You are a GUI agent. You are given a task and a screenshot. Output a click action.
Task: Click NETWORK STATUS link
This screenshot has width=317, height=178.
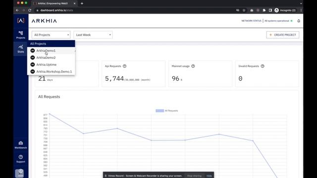[251, 21]
